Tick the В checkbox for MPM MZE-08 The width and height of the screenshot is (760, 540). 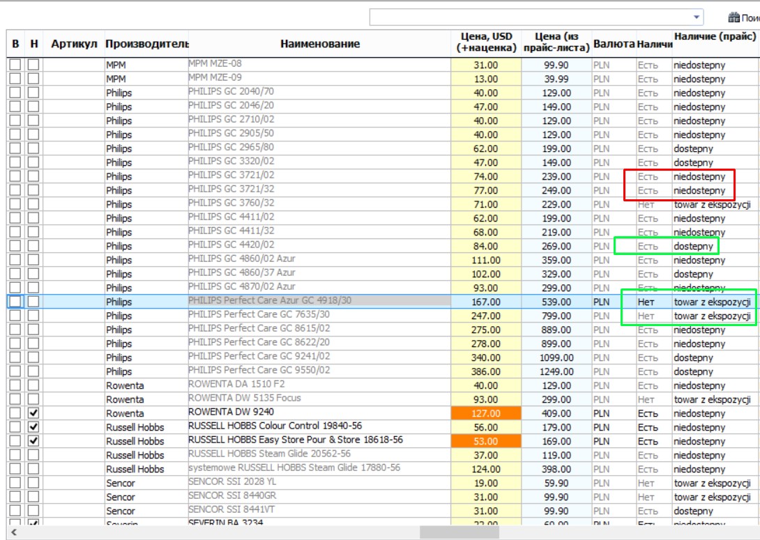click(15, 64)
